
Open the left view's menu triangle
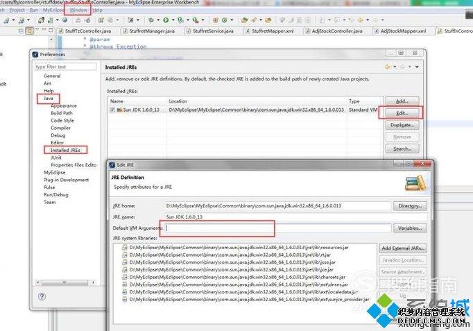[x=37, y=30]
